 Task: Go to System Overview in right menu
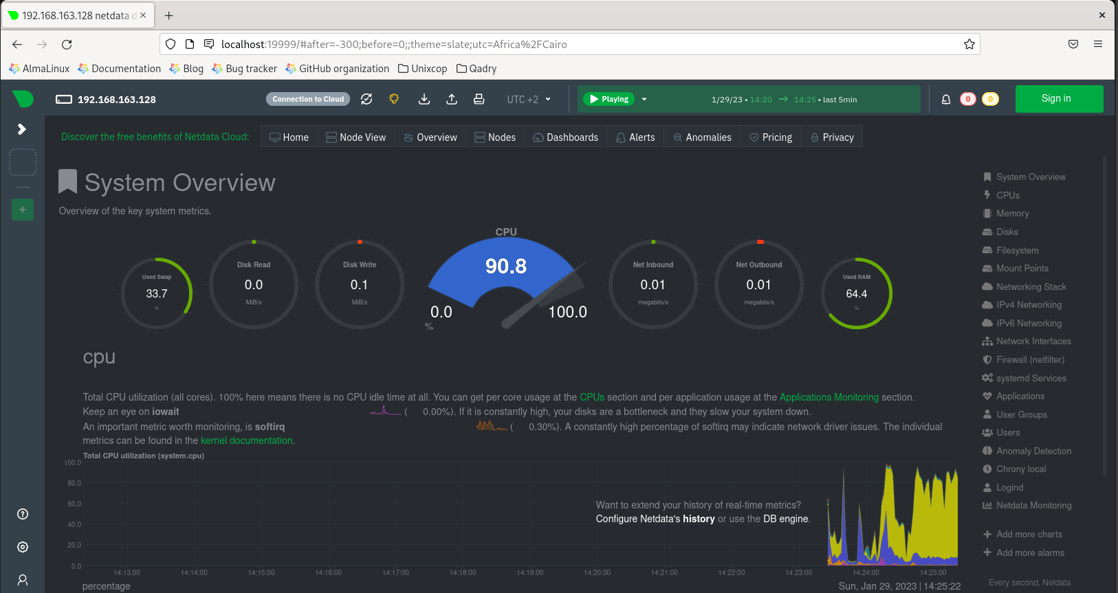tap(1024, 177)
